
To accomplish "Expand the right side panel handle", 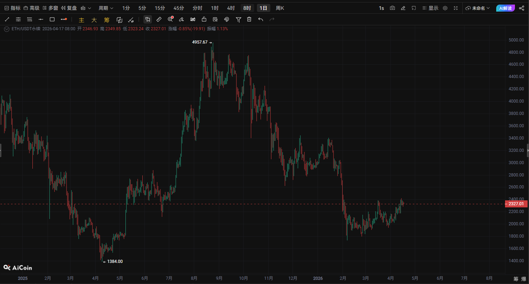I will (528, 150).
